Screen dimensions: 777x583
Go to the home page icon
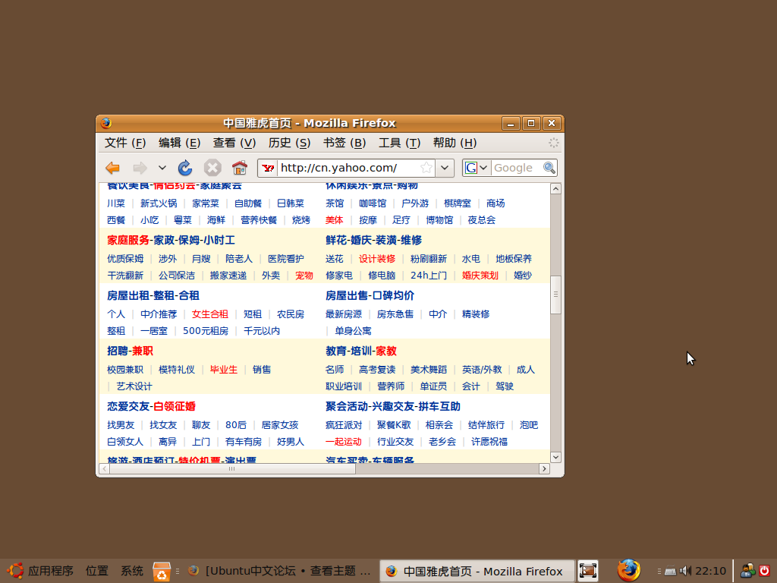[239, 168]
